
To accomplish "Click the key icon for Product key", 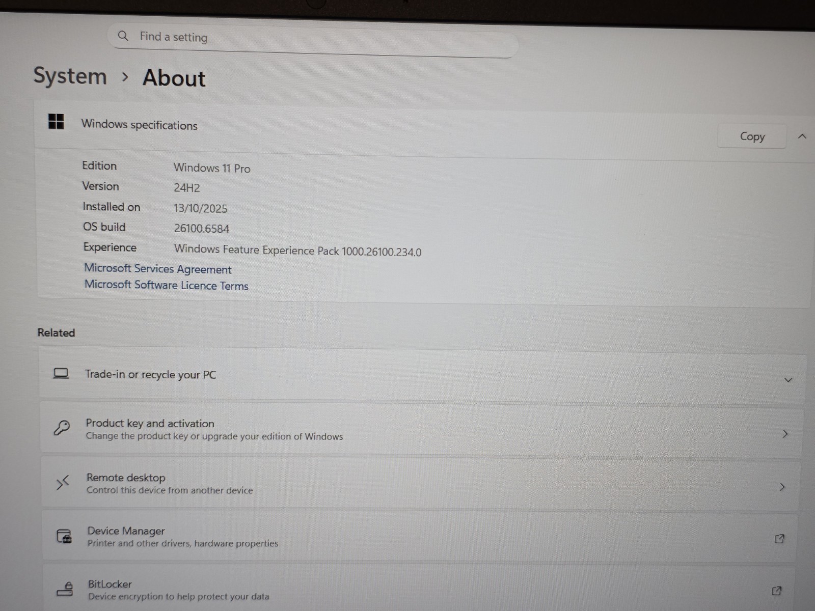I will pyautogui.click(x=62, y=428).
